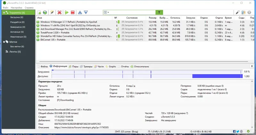The height and width of the screenshot is (135, 256).
Task: Move torrent down the queue with the down triangle
Action: click(x=86, y=12)
